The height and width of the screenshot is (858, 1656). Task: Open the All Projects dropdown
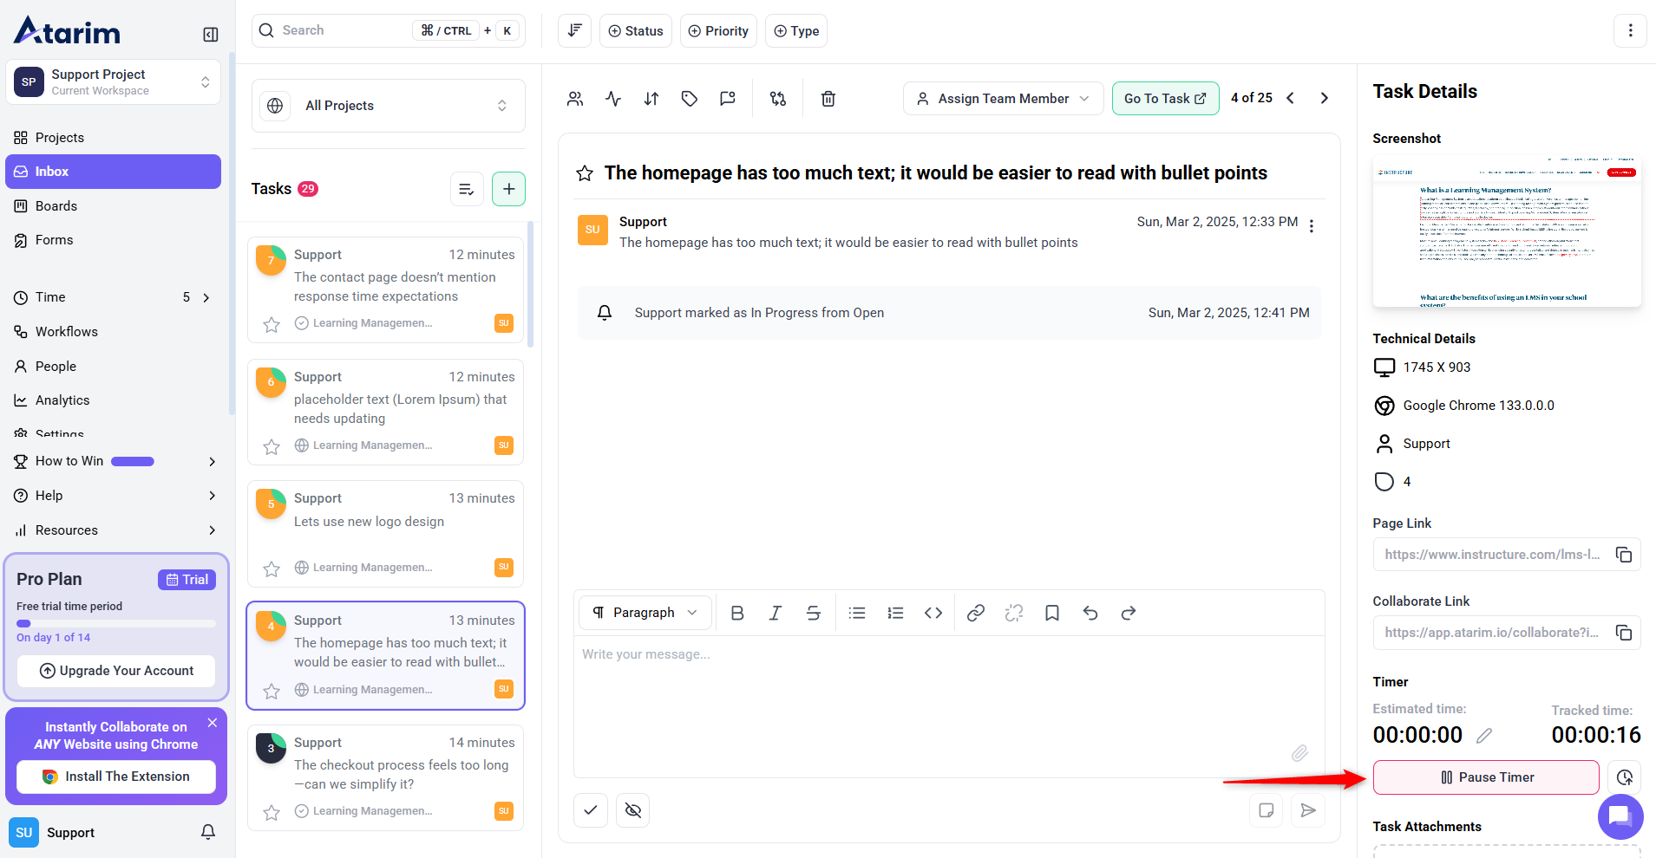[388, 106]
